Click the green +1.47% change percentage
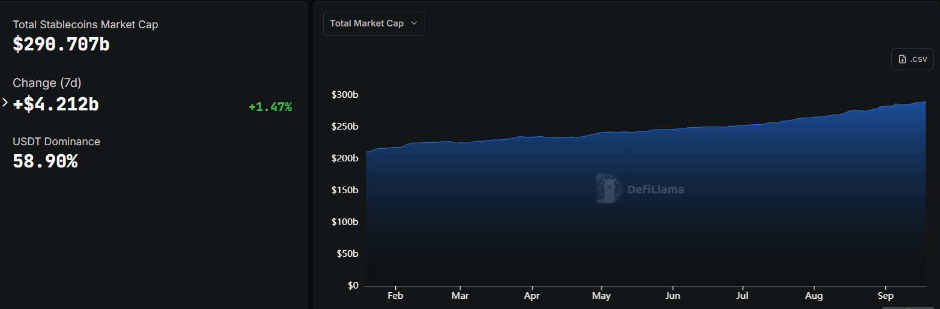This screenshot has width=940, height=309. click(270, 107)
